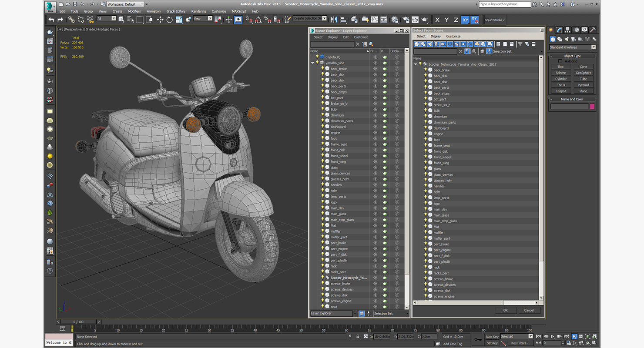Click the Name field in Name and Color rollout
644x348 pixels.
coord(570,107)
